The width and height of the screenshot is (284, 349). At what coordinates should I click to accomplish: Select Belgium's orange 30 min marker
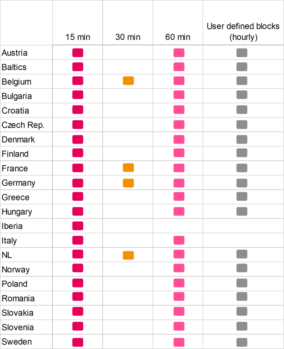click(x=128, y=81)
